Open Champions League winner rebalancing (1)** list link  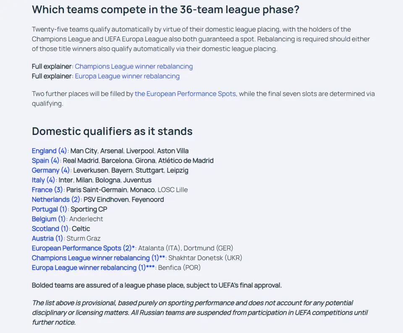point(98,258)
